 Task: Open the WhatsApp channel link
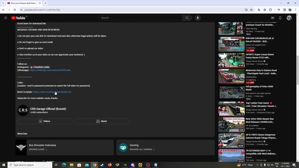click(x=50, y=70)
